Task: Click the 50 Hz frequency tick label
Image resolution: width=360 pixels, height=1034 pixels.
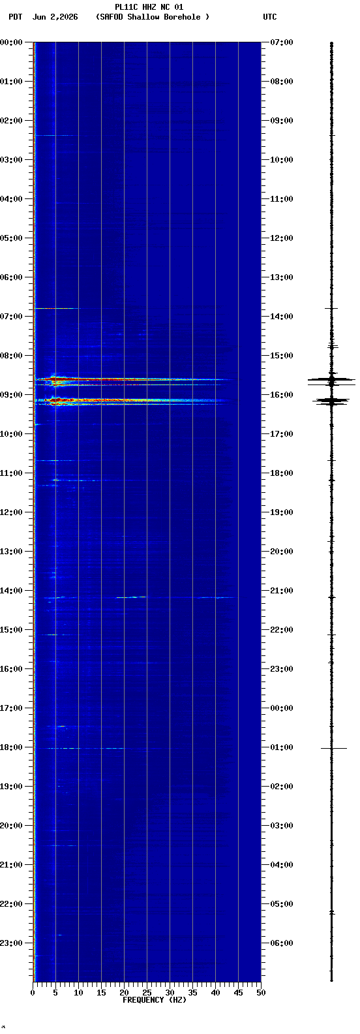Action: pyautogui.click(x=261, y=993)
